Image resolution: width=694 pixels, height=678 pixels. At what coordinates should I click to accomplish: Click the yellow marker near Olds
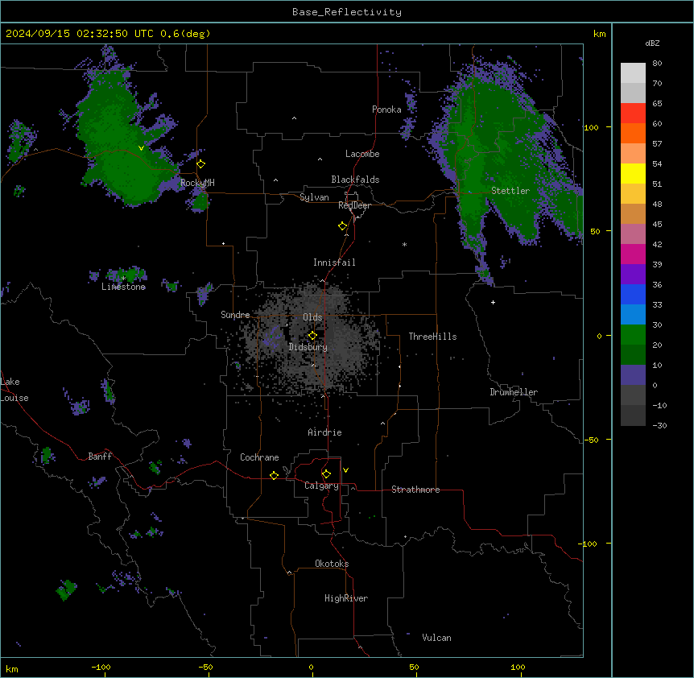click(312, 336)
